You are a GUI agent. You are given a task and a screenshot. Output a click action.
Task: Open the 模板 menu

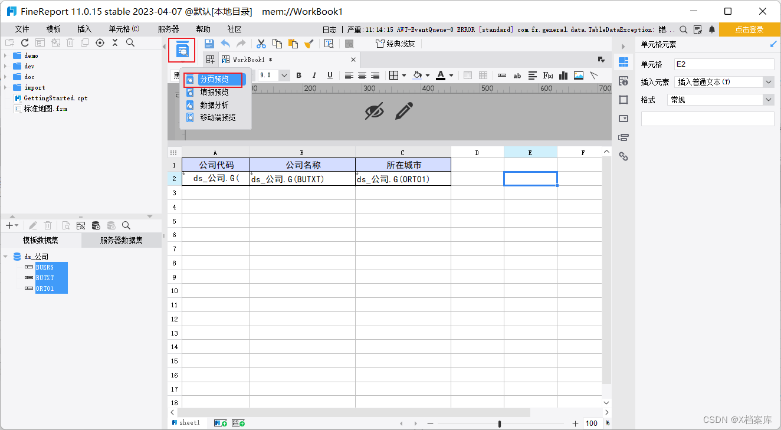point(54,29)
